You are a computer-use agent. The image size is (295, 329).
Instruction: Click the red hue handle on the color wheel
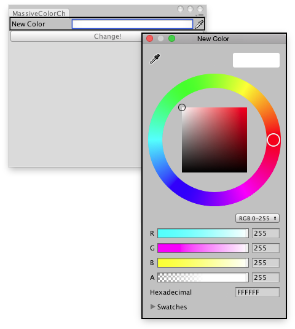click(273, 140)
